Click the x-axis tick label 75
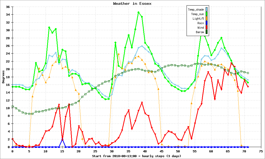The height and width of the screenshot is (159, 265). (x=261, y=151)
